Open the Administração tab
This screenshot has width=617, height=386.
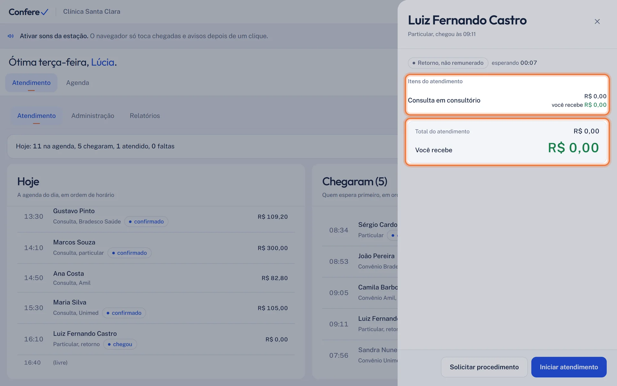coord(93,116)
